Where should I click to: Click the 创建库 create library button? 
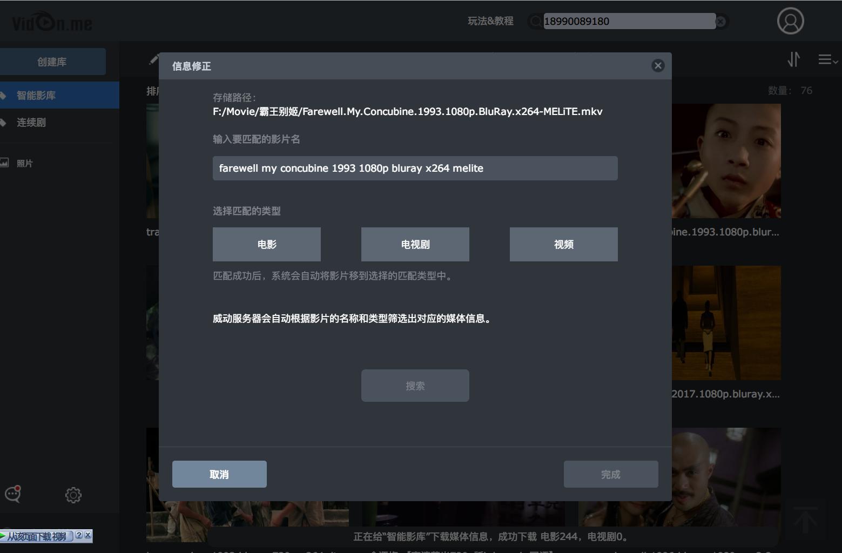point(53,61)
